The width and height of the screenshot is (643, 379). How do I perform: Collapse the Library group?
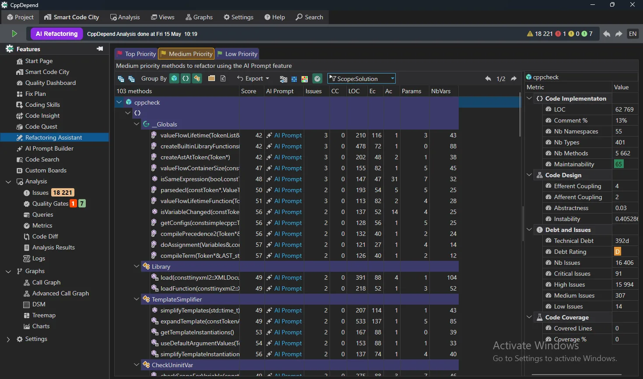137,266
